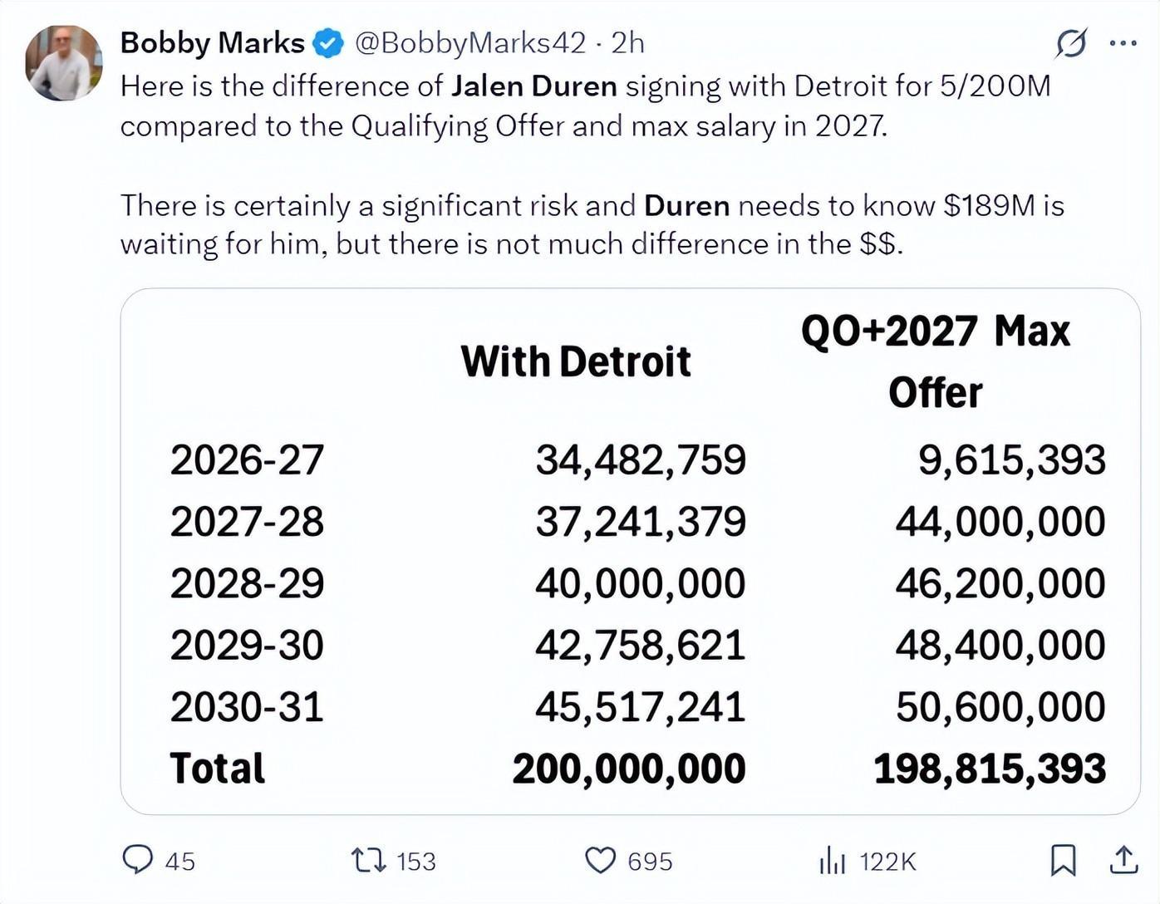Click the 695 likes count
Viewport: 1160px width, 904px height.
click(650, 862)
